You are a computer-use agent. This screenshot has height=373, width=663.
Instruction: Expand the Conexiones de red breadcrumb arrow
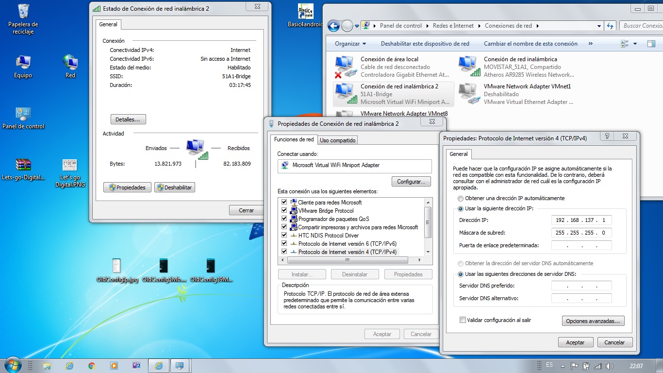point(538,26)
